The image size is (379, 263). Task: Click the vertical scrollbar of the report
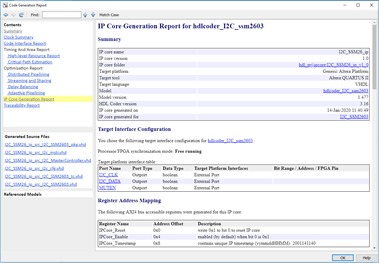[374, 56]
